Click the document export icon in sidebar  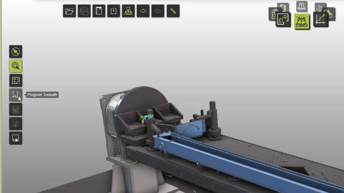(x=16, y=124)
